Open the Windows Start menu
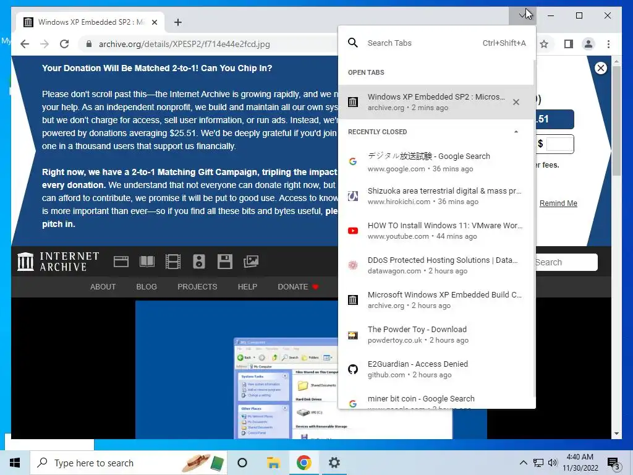The height and width of the screenshot is (475, 633). pos(15,463)
